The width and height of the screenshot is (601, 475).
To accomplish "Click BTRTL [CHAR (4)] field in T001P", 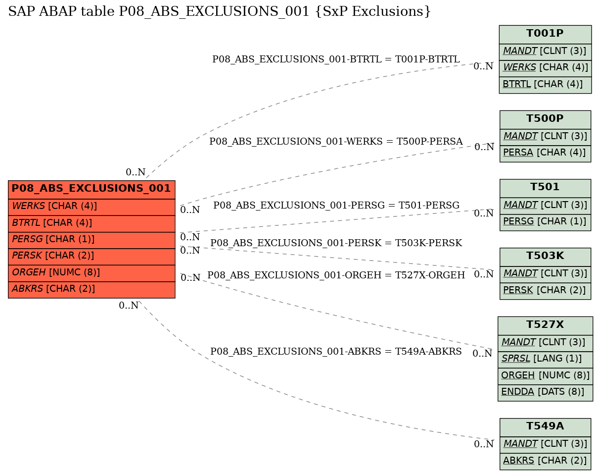I will pyautogui.click(x=545, y=85).
